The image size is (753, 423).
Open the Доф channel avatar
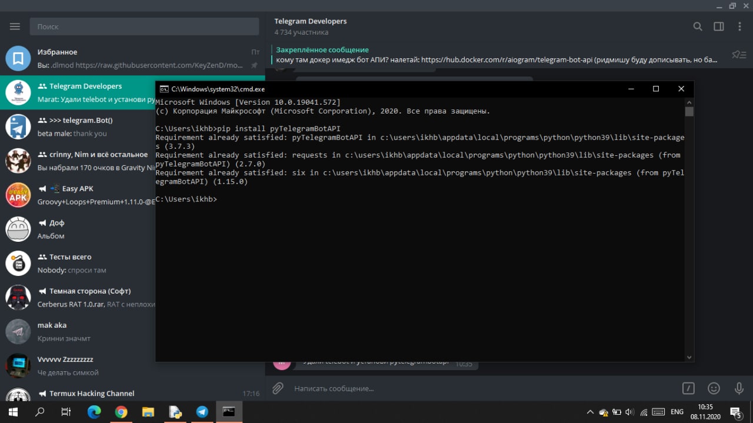(x=18, y=229)
